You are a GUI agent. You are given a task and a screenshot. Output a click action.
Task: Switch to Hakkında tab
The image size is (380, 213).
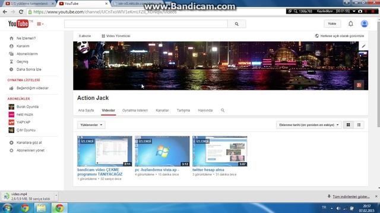pos(205,111)
